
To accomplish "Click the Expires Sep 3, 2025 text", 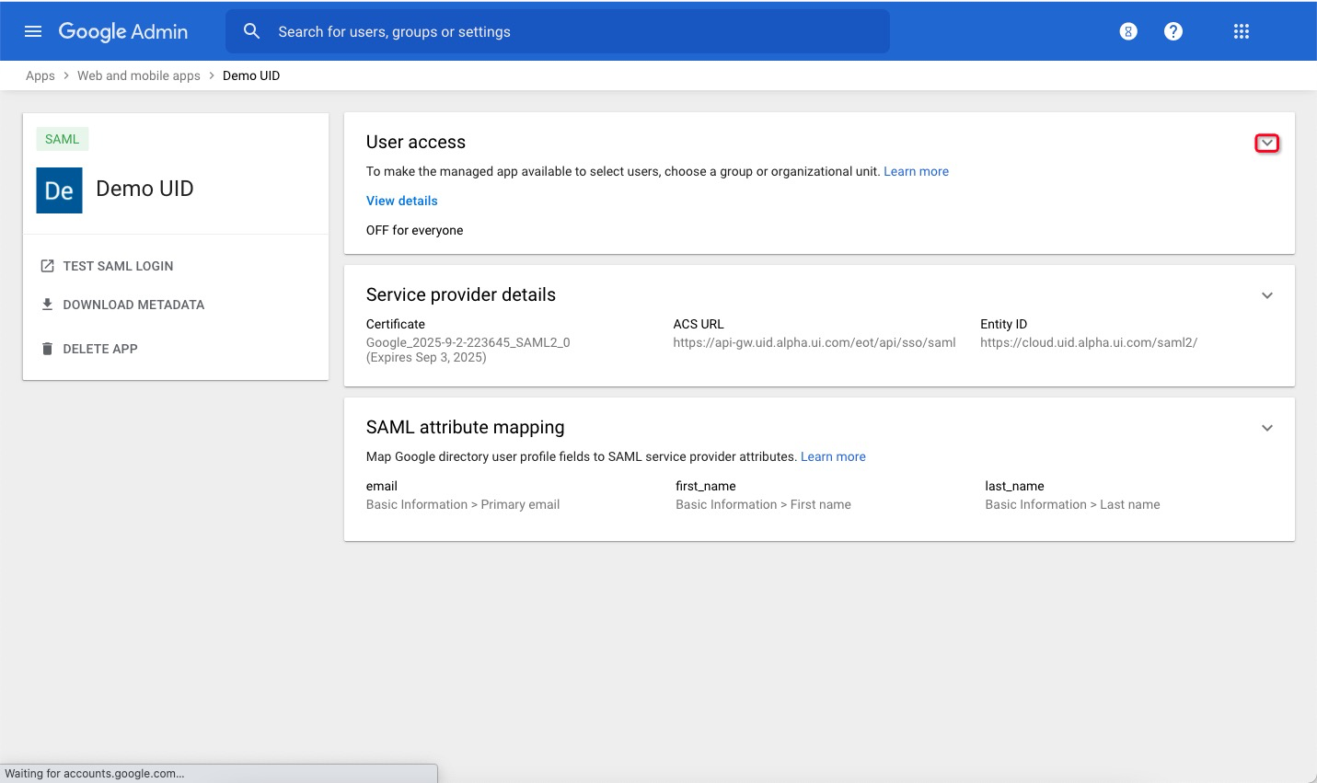I will click(426, 357).
